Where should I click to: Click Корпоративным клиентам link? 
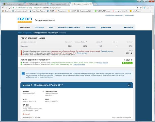(114, 16)
